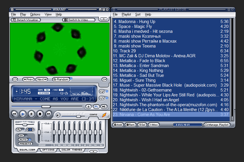Click the volume slider handle

79,117
